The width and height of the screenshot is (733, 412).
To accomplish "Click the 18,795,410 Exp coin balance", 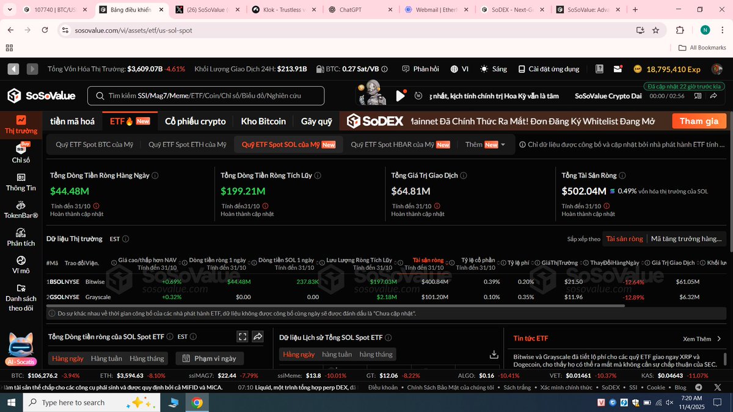I will 667,69.
